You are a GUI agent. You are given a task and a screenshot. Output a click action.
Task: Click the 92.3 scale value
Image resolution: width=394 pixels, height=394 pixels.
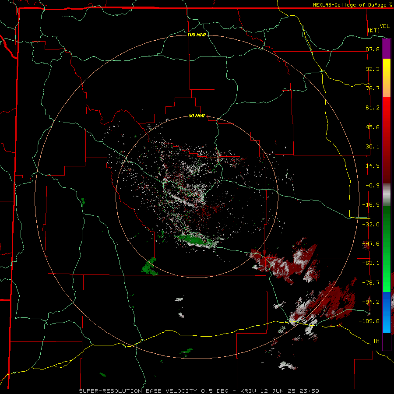(373, 69)
